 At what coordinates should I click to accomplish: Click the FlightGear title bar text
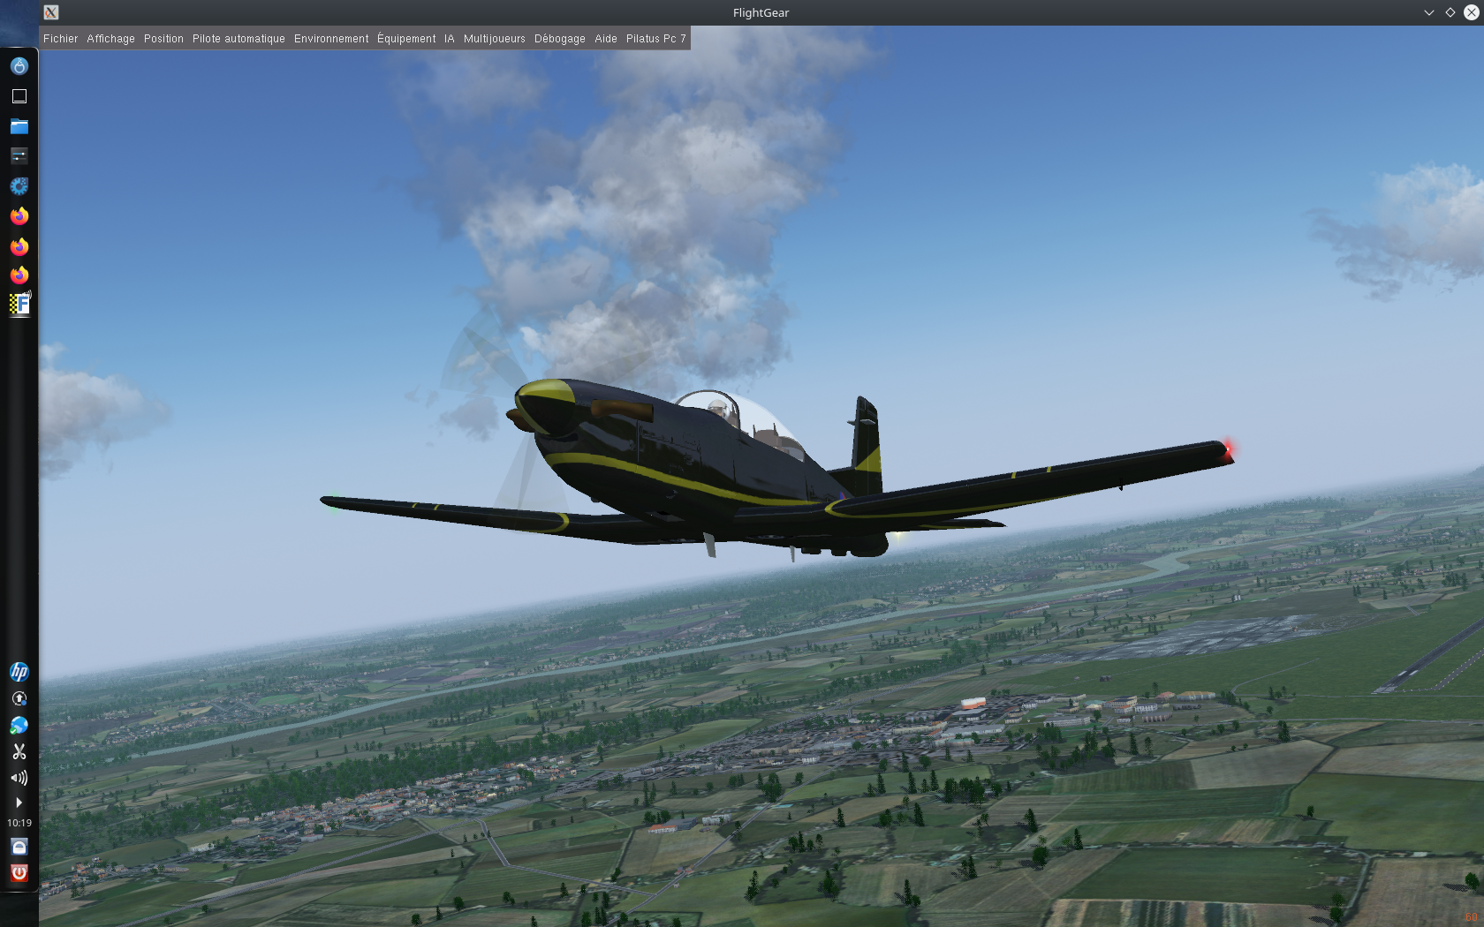coord(761,12)
